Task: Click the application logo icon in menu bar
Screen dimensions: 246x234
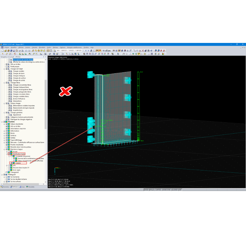Action: pos(2,47)
